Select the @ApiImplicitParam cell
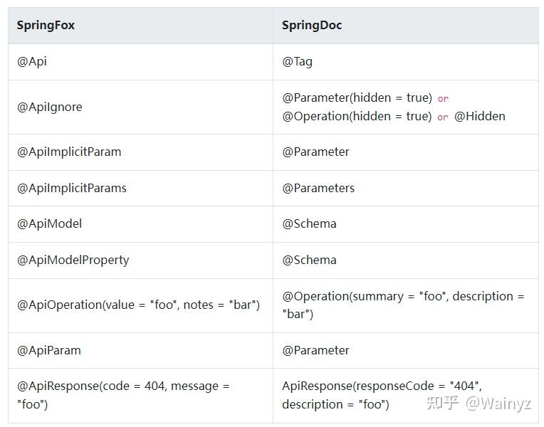544x427 pixels. click(x=69, y=152)
